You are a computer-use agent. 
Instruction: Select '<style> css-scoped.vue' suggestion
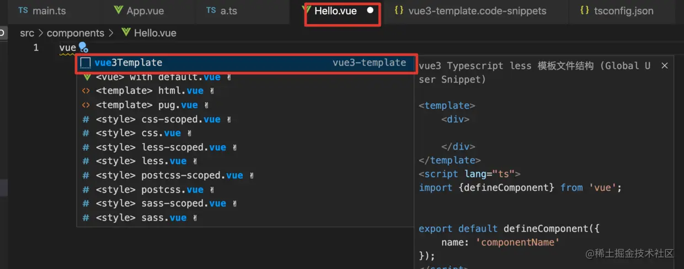point(245,119)
